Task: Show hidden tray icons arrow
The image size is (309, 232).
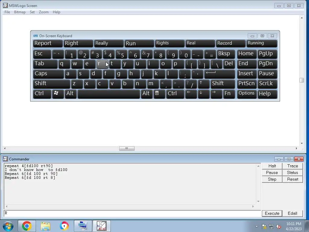Action: point(256,226)
